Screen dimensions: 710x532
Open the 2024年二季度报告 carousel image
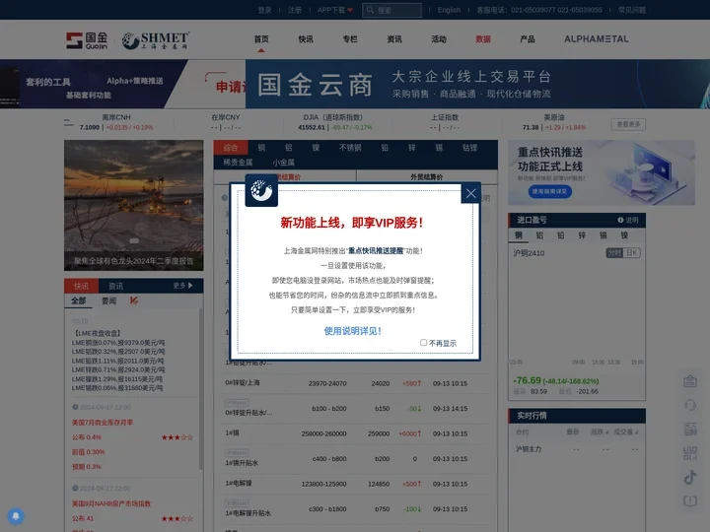(x=133, y=205)
